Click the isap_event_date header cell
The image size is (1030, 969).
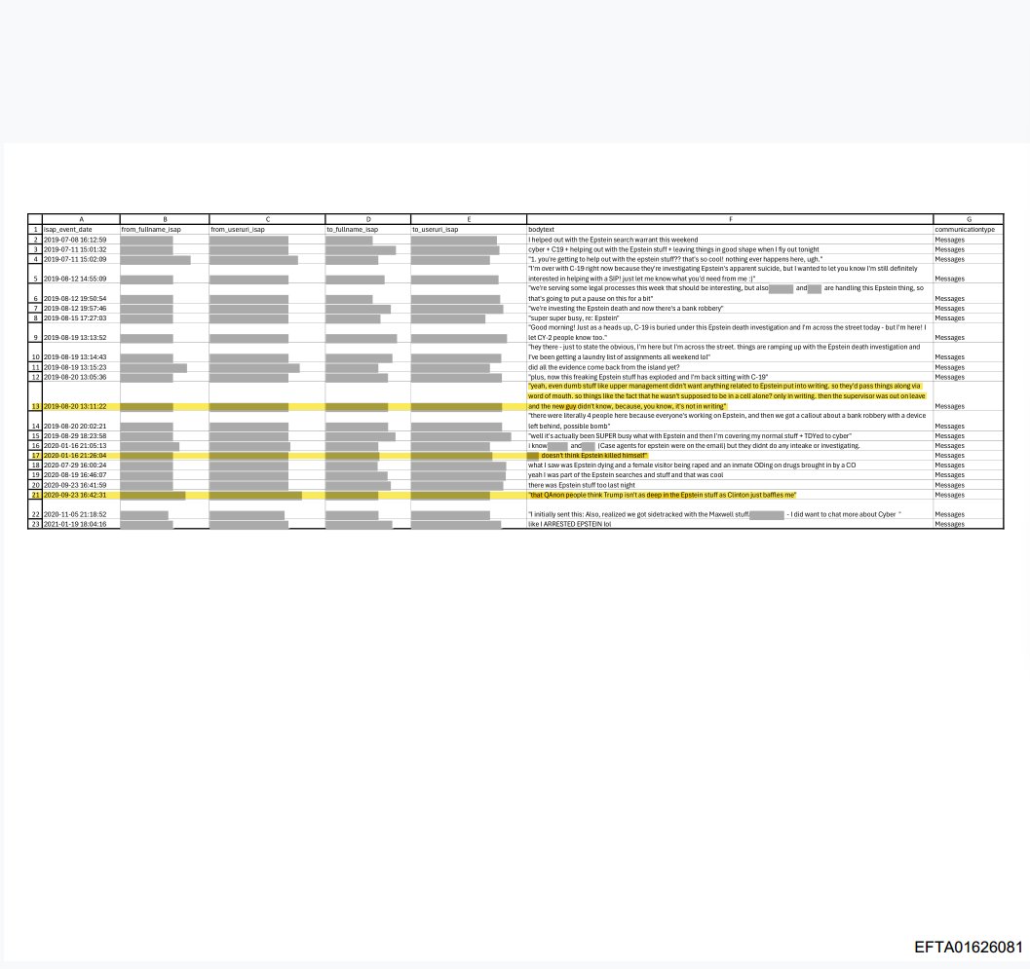pyautogui.click(x=82, y=230)
